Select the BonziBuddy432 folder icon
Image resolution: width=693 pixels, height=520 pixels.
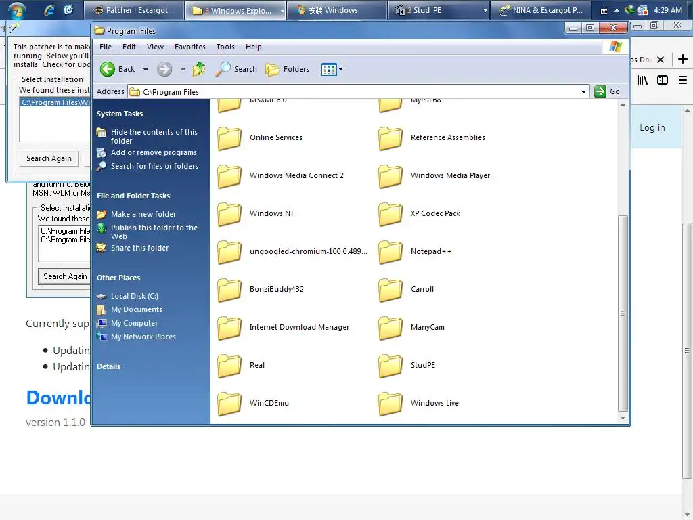[x=229, y=290]
